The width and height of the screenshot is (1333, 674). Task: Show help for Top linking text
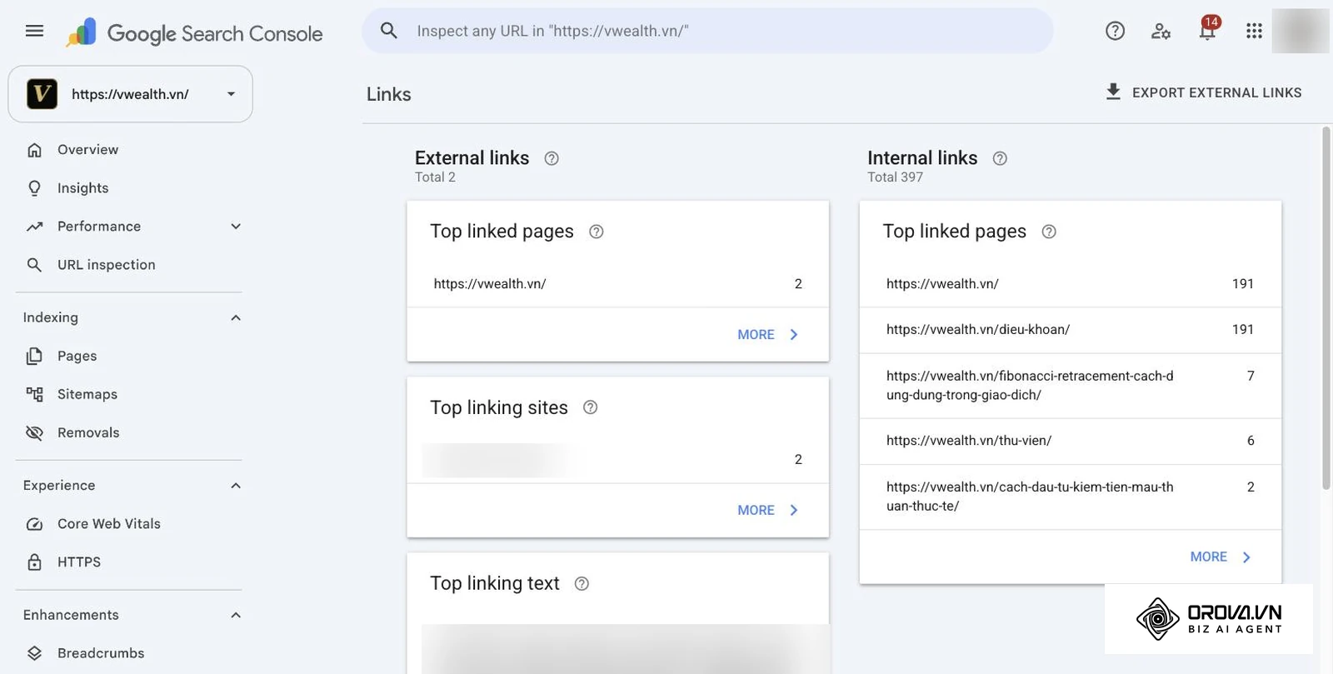[x=582, y=584]
